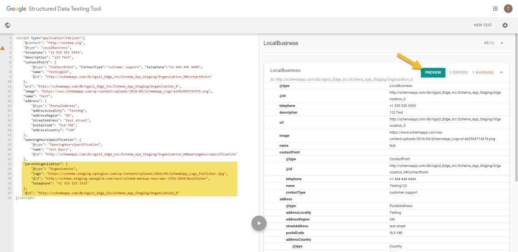Click the Structured Data Testing Tool title
This screenshot has width=518, height=252.
[x=65, y=9]
